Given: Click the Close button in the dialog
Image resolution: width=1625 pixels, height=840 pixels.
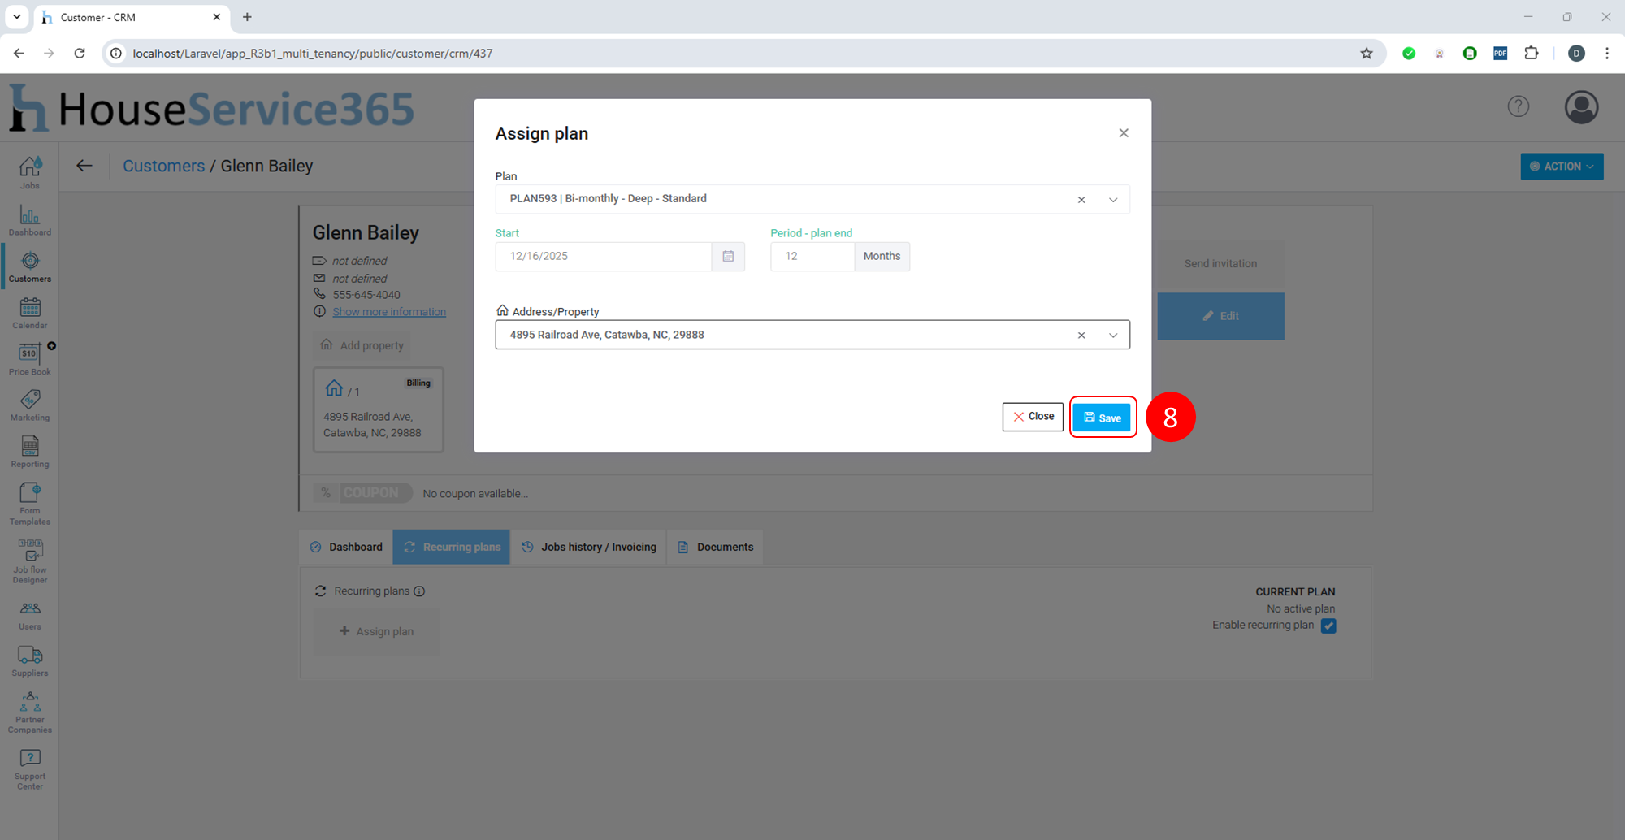Looking at the screenshot, I should (x=1033, y=417).
